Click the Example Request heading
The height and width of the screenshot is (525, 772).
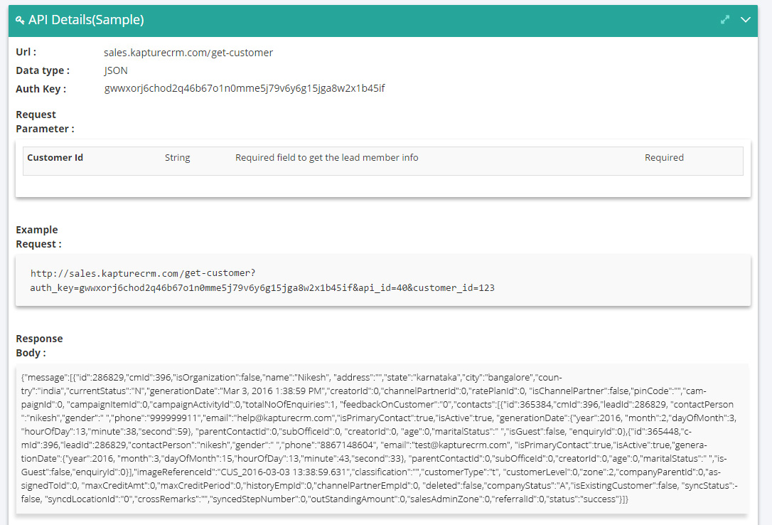click(38, 237)
